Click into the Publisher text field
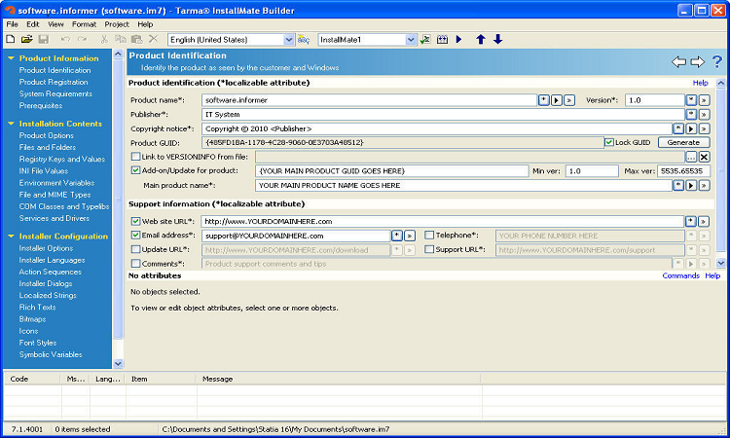The width and height of the screenshot is (730, 438). [443, 115]
